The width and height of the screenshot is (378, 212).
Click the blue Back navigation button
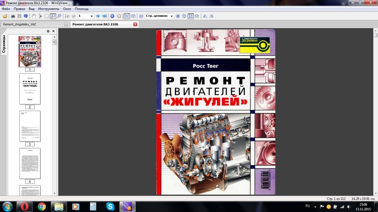[112, 16]
